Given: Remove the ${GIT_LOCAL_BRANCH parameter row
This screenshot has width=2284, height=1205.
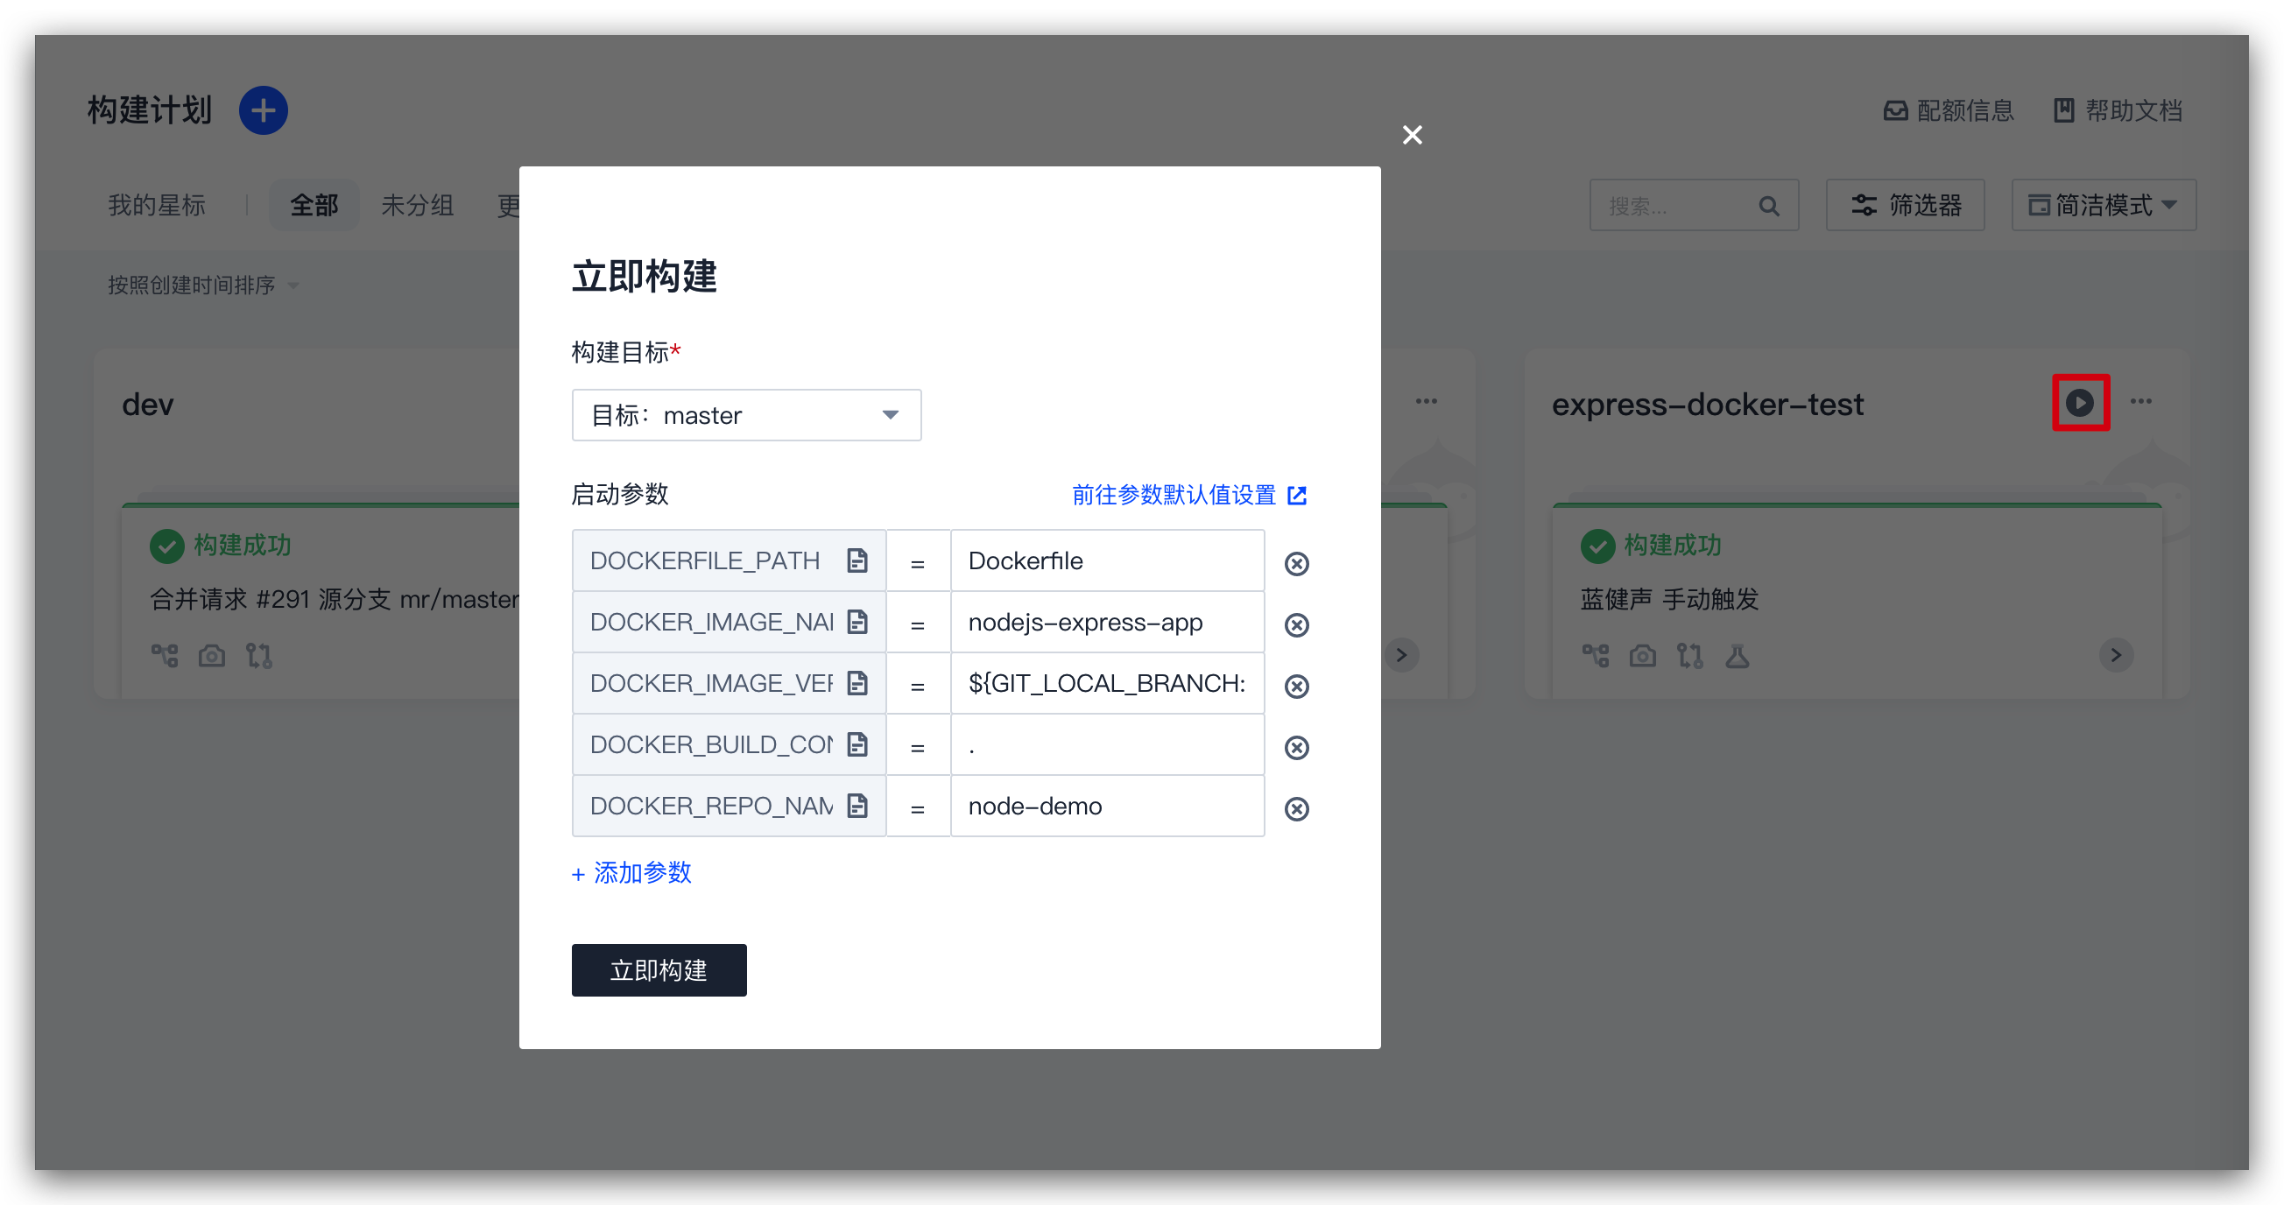Looking at the screenshot, I should [1296, 687].
